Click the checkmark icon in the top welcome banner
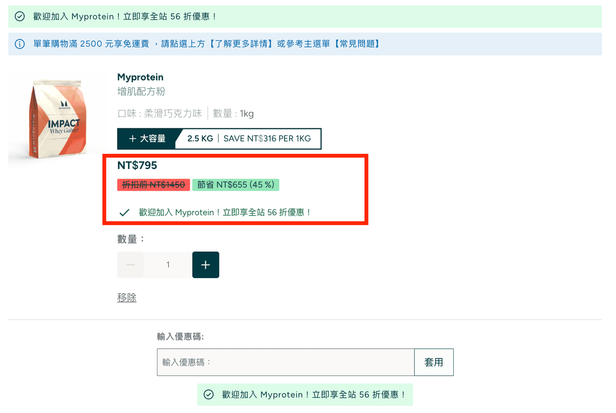The height and width of the screenshot is (413, 616). click(x=20, y=16)
